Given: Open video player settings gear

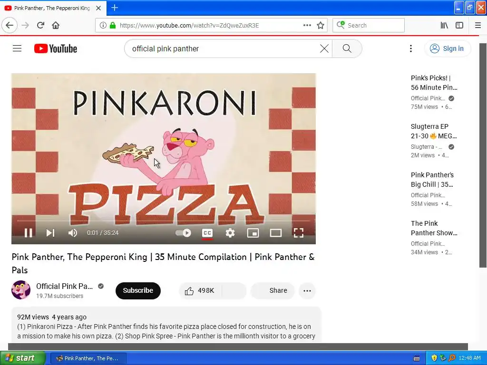Looking at the screenshot, I should tap(230, 233).
